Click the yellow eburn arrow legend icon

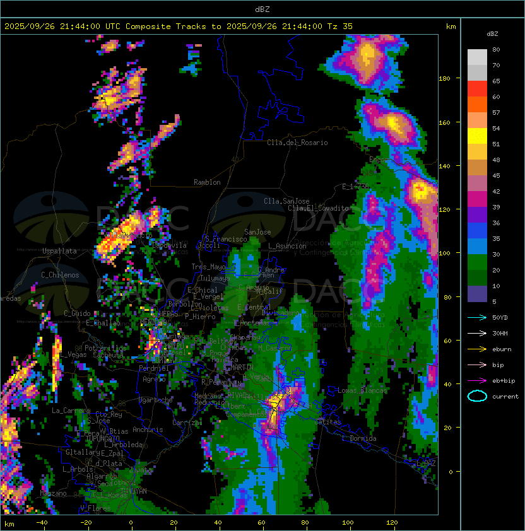point(477,349)
